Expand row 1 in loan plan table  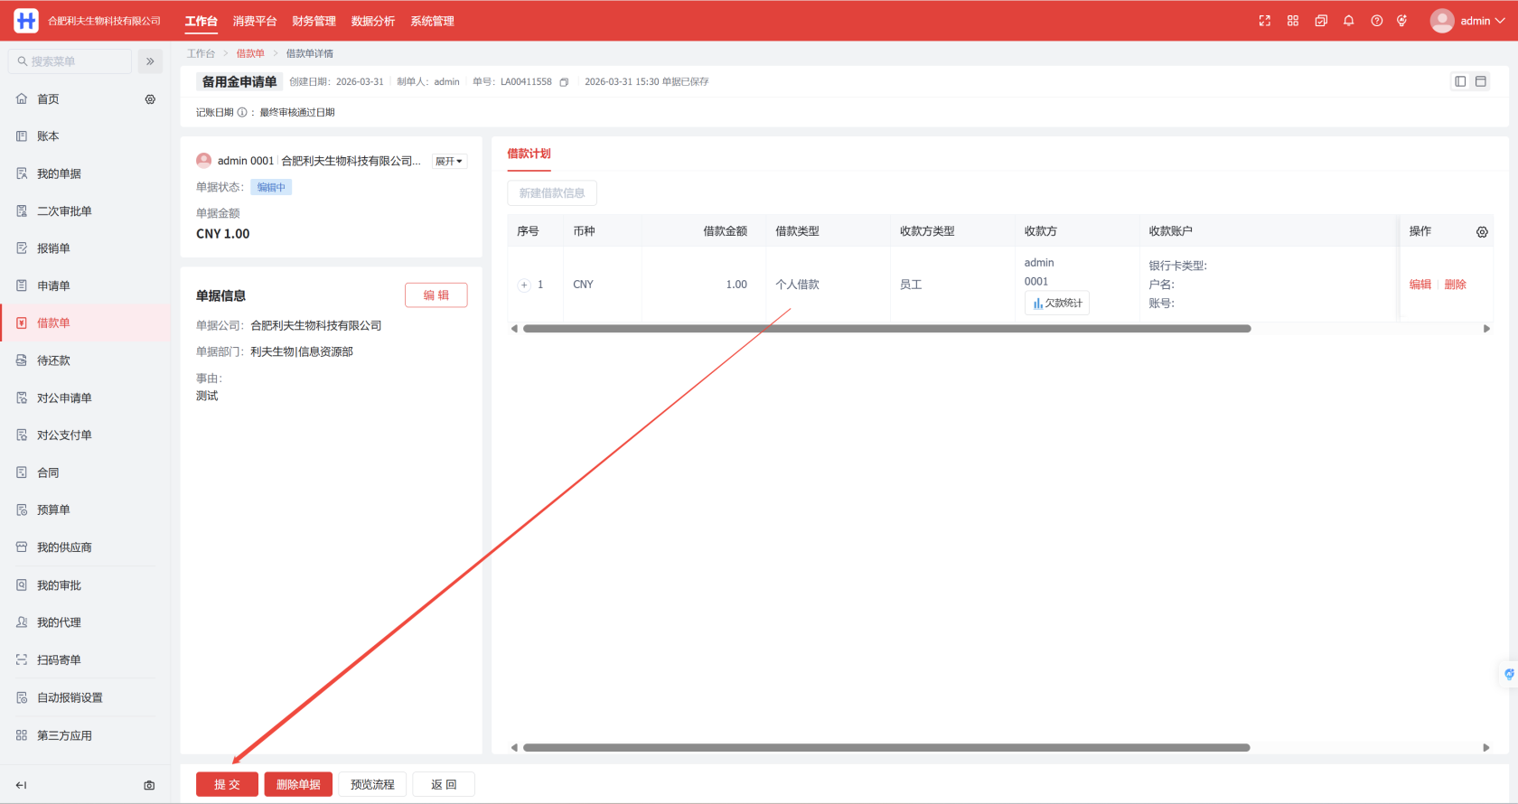pyautogui.click(x=524, y=285)
